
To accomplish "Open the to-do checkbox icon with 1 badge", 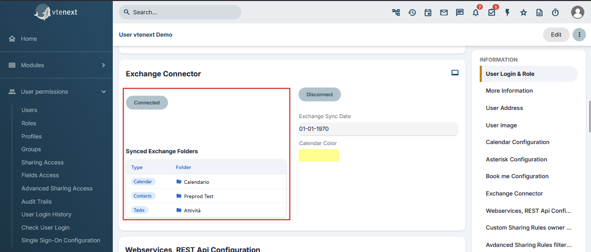I will tap(492, 12).
